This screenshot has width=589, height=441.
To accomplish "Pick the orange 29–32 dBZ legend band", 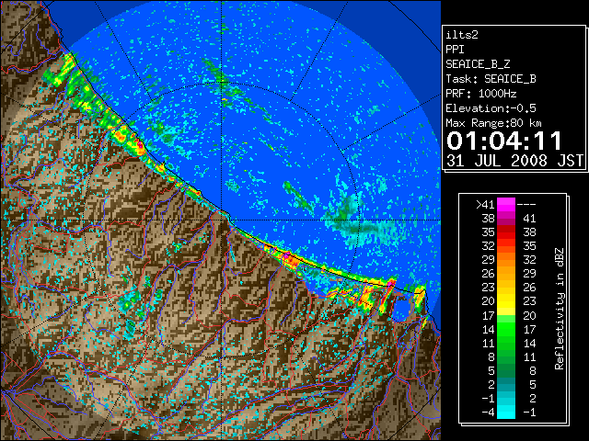I will [506, 259].
